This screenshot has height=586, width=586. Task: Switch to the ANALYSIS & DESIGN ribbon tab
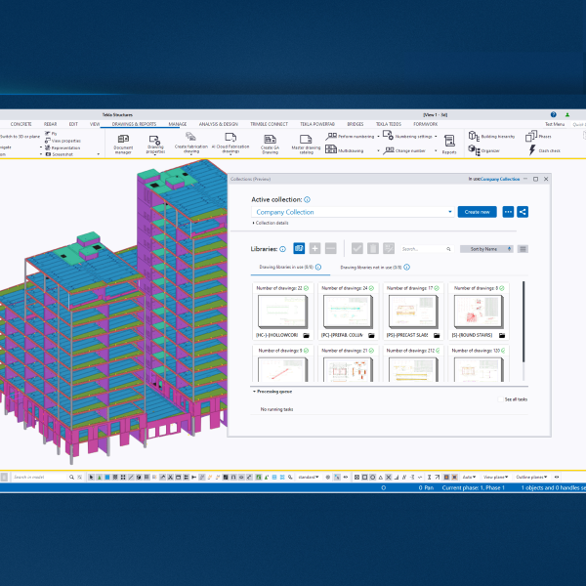218,124
